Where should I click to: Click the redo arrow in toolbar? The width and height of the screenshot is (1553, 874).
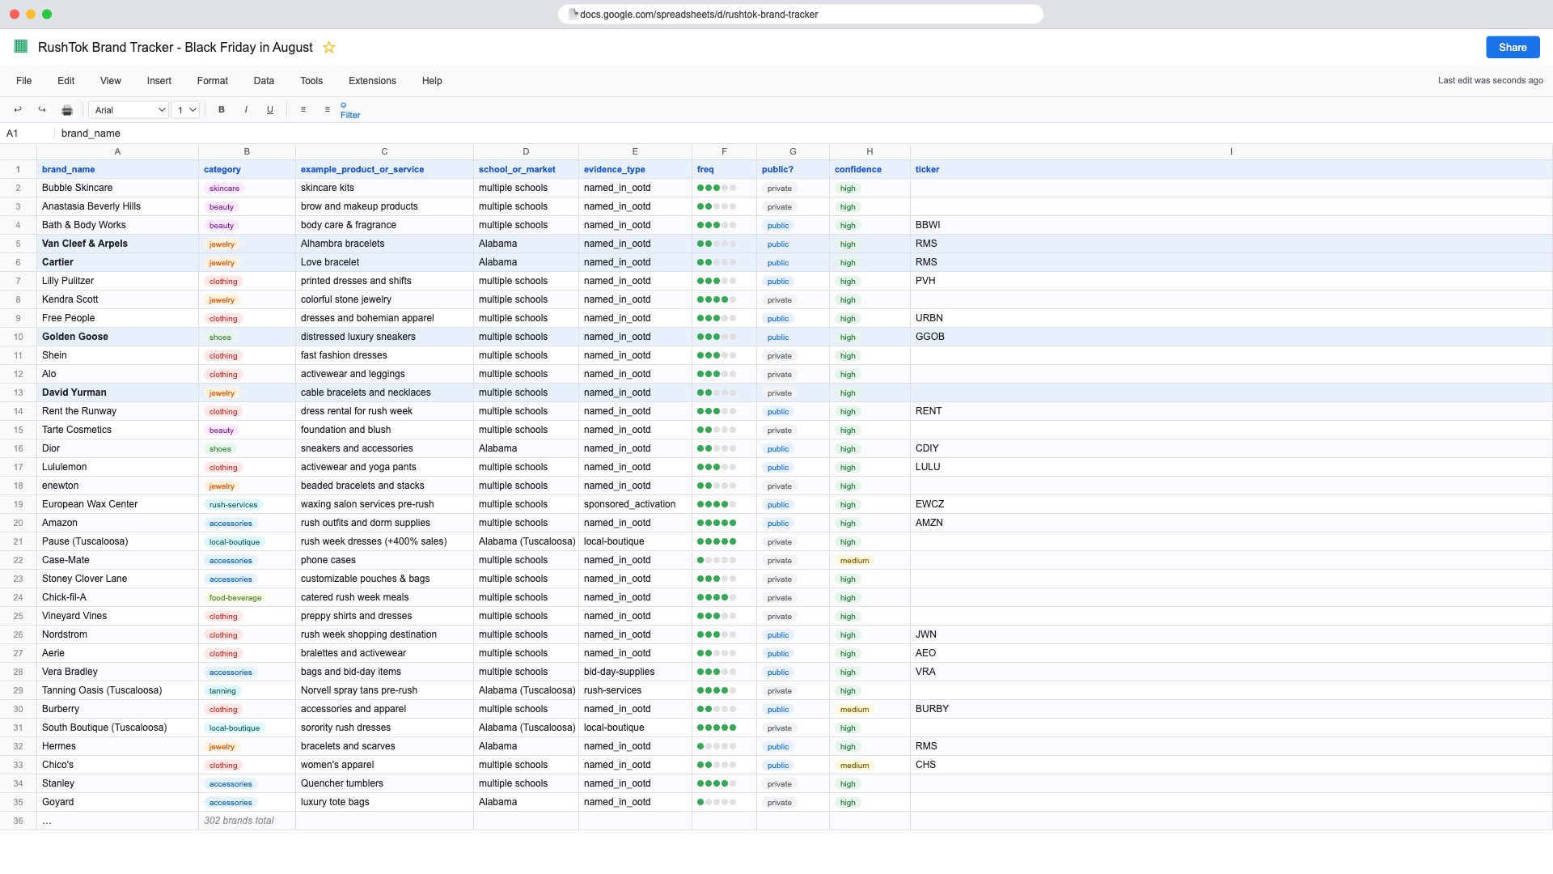tap(42, 110)
